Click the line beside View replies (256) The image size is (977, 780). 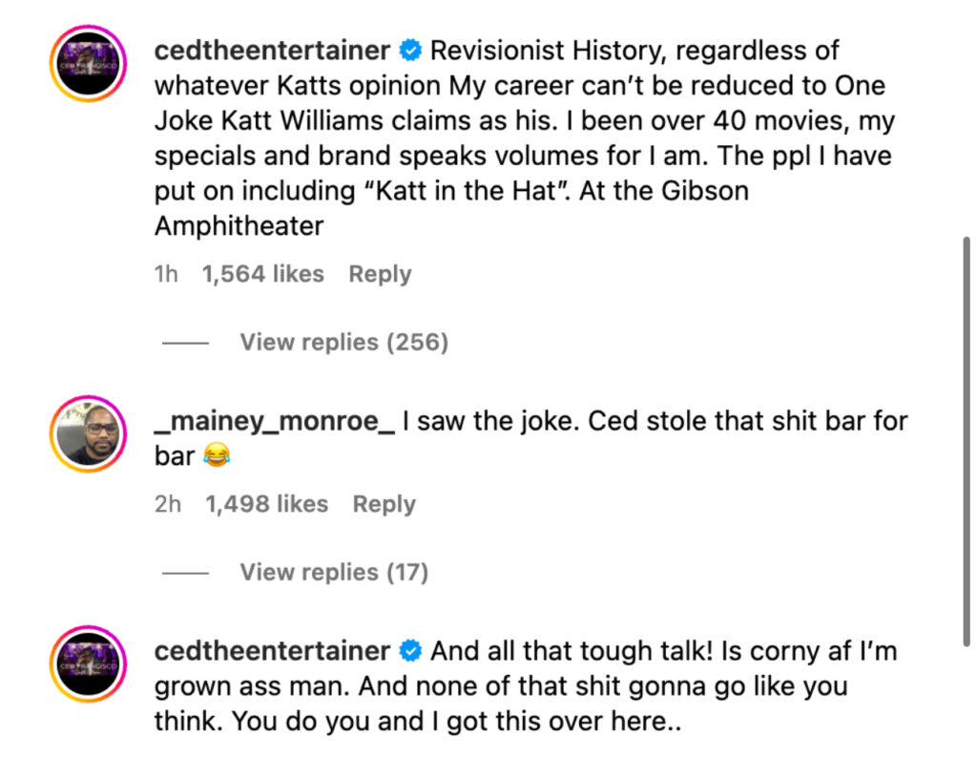click(186, 343)
